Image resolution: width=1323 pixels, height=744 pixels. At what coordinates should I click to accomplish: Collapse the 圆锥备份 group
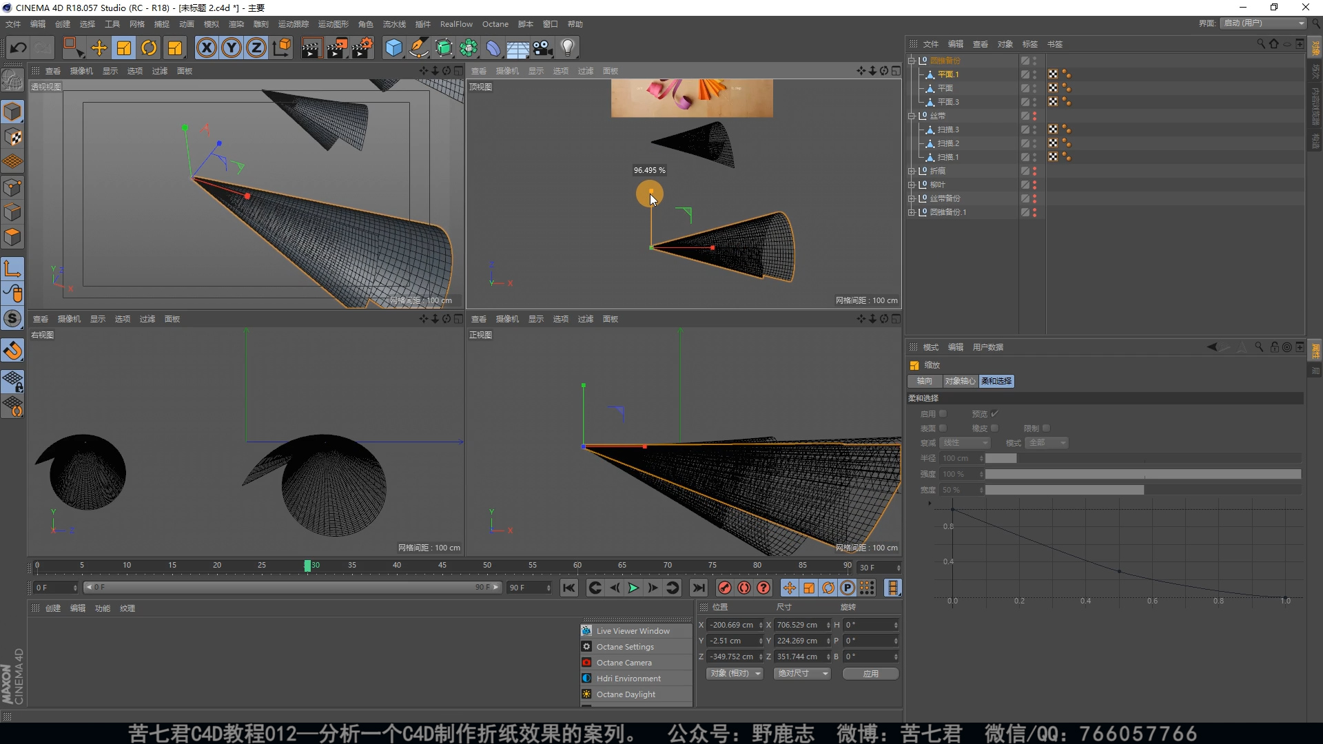click(x=912, y=61)
